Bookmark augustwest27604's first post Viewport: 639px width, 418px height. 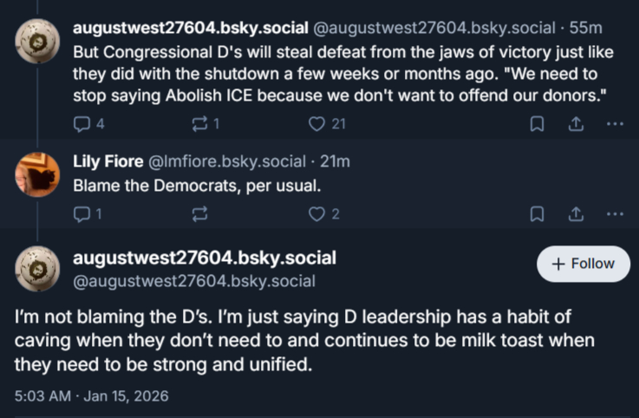538,124
